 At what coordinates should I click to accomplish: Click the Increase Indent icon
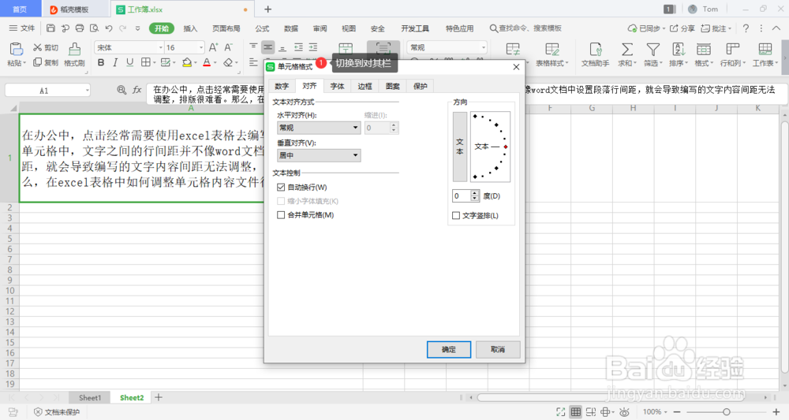(313, 47)
